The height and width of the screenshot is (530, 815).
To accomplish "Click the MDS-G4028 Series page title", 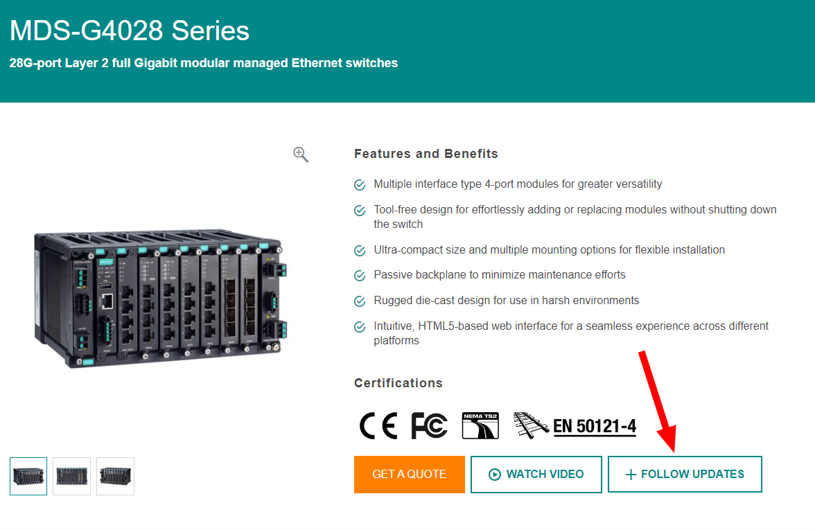I will (x=130, y=30).
